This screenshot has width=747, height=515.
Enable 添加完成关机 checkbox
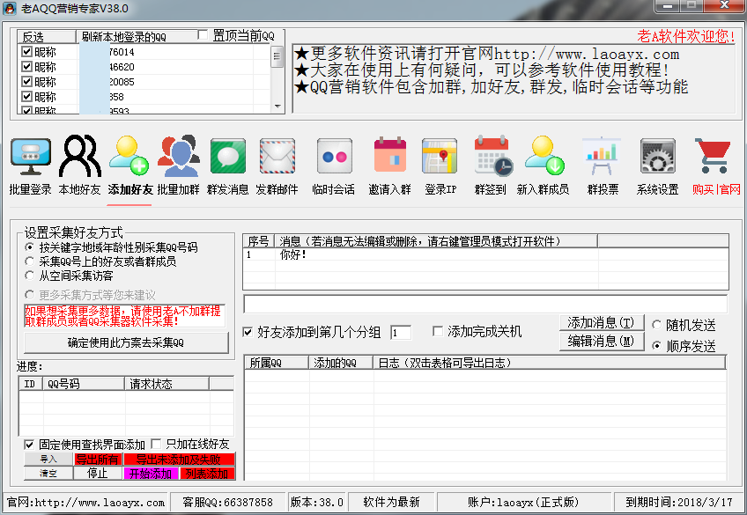438,331
